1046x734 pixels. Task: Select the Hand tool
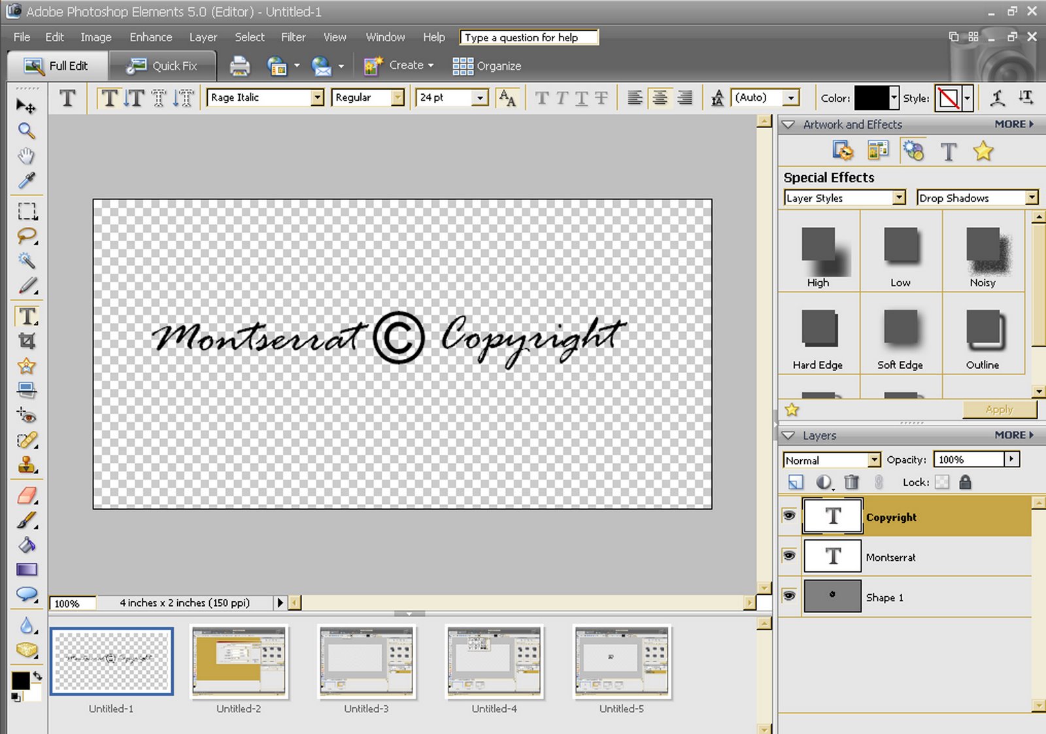pos(26,156)
